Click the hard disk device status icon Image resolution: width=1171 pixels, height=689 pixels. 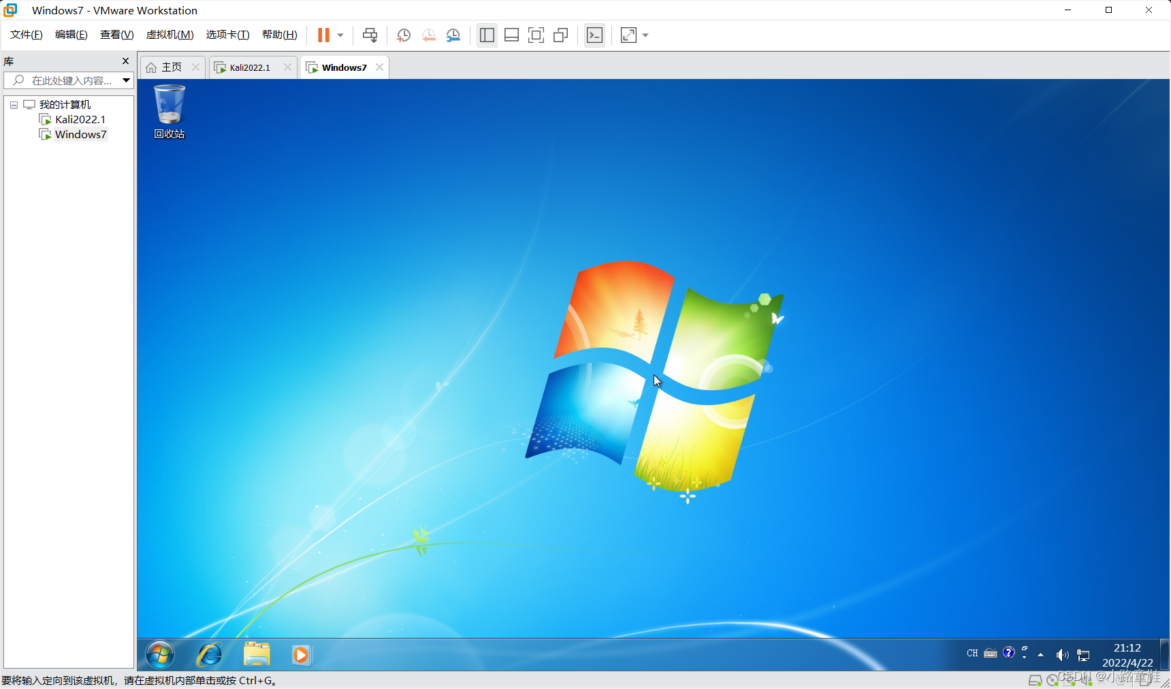point(1035,680)
